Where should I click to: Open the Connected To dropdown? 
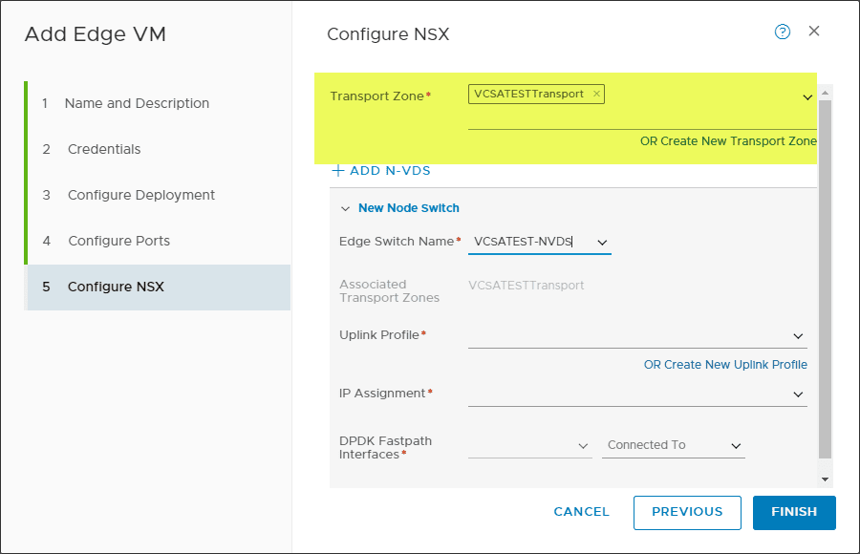pos(735,444)
